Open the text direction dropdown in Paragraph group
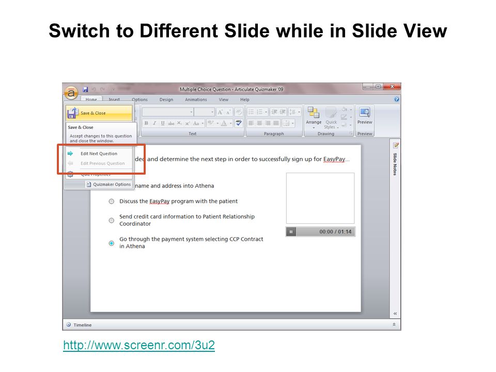This screenshot has height=372, width=496. (288, 123)
